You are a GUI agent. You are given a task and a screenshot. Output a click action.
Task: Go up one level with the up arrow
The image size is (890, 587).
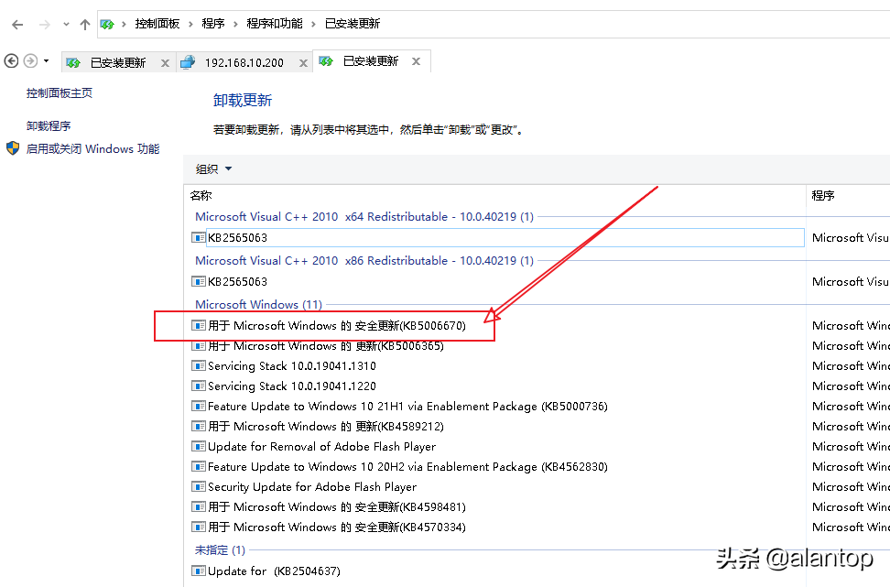coord(85,25)
